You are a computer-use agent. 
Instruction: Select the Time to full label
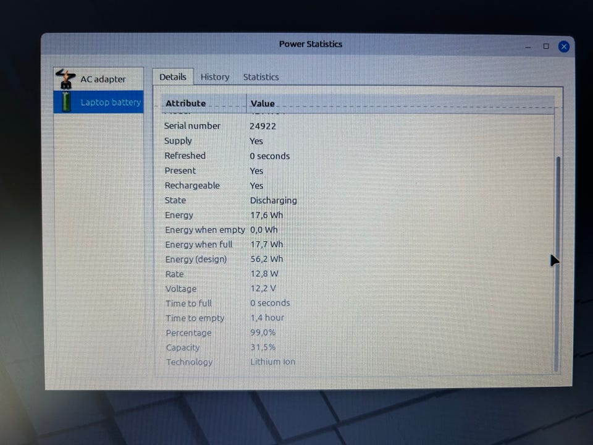pyautogui.click(x=189, y=303)
